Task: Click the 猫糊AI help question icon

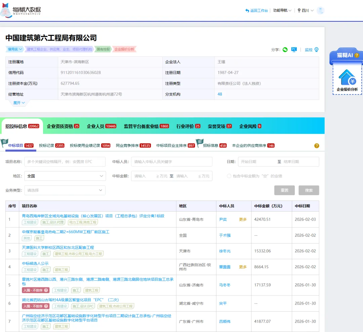Action: (x=357, y=55)
